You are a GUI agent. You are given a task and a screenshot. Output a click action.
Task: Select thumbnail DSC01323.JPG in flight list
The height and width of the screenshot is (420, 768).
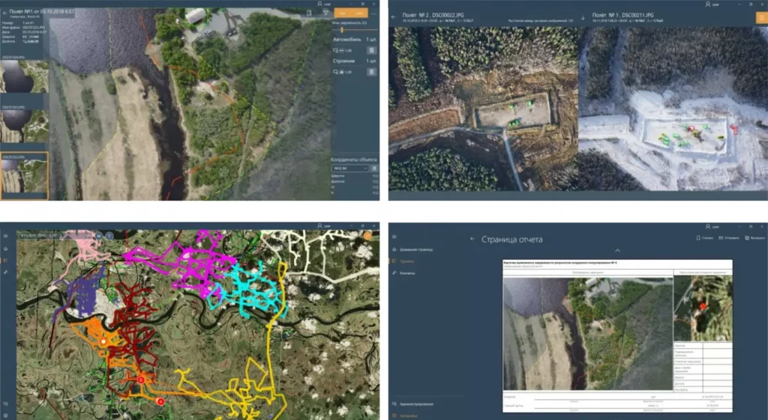[24, 126]
